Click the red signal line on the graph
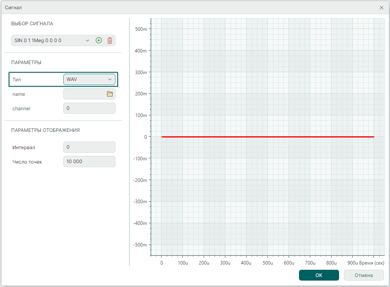Screen dimensions: 390x287 [x=267, y=137]
